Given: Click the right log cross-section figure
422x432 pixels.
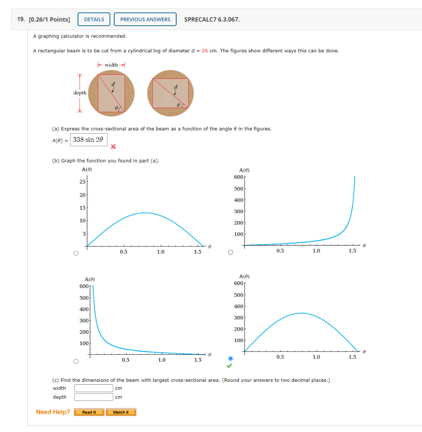Looking at the screenshot, I should point(170,93).
